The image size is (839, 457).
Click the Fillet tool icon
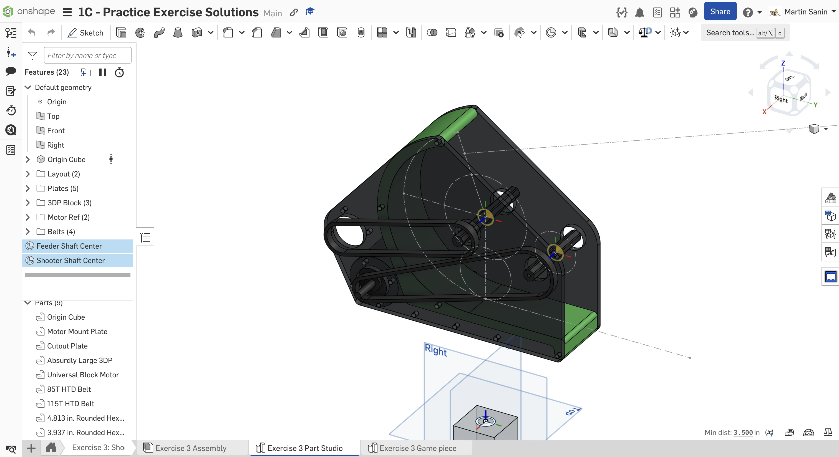click(228, 32)
